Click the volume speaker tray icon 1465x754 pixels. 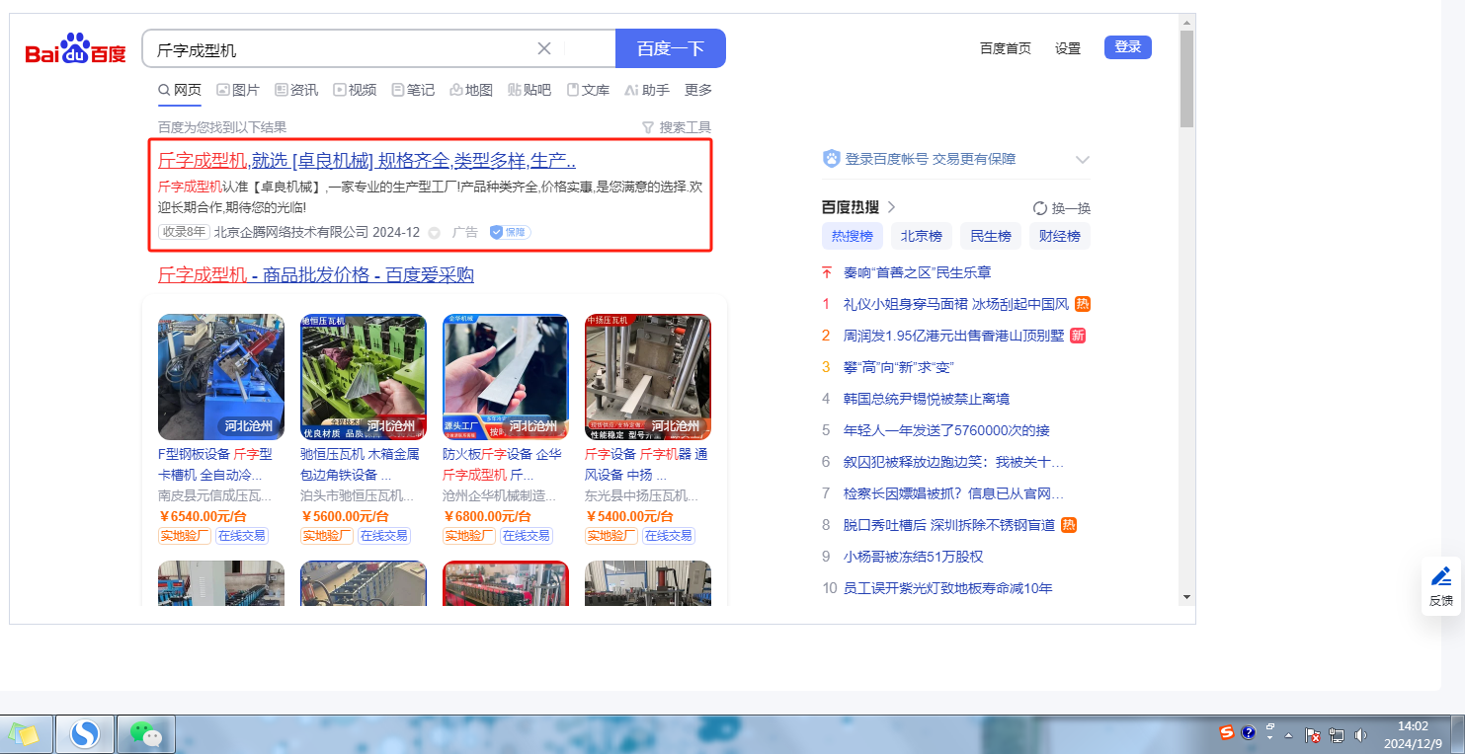click(x=1361, y=735)
